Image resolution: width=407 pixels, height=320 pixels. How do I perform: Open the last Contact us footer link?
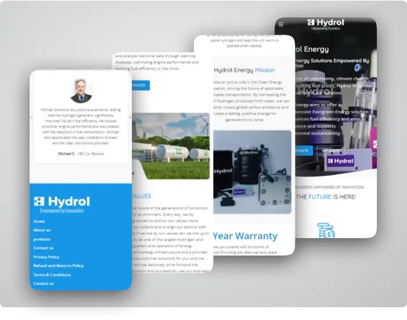point(44,283)
